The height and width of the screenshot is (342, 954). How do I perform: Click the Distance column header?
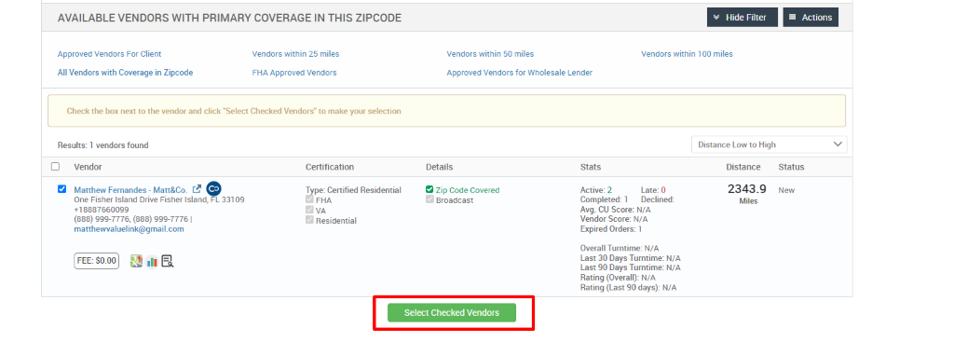[x=743, y=167]
